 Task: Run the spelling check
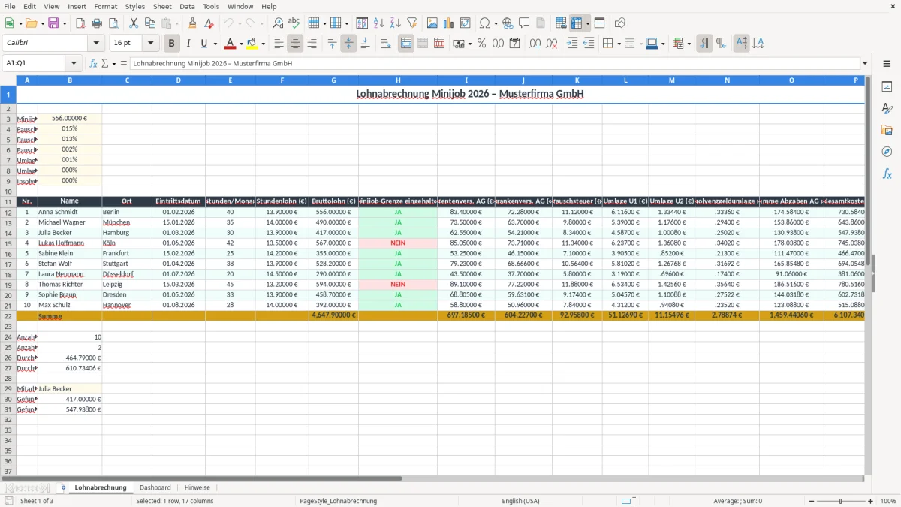(x=294, y=23)
